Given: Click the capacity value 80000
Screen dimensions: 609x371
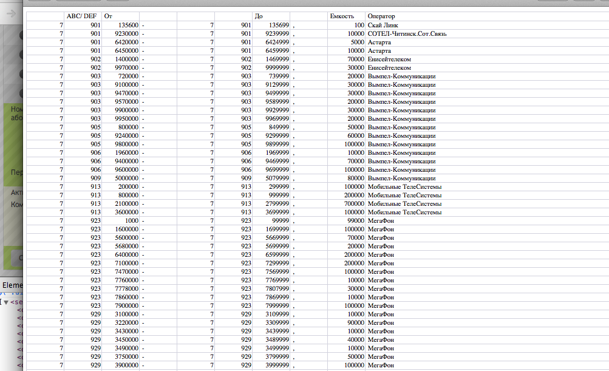Looking at the screenshot, I should tap(356, 179).
